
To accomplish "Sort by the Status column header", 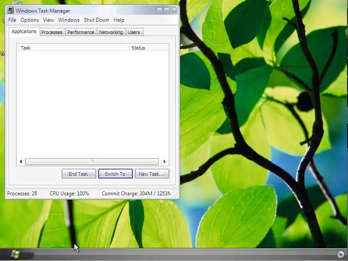I will (x=149, y=48).
